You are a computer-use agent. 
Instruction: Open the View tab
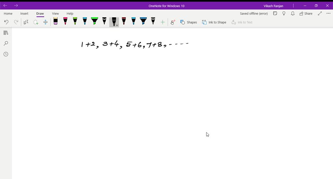click(x=55, y=13)
